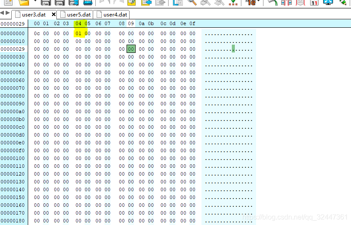Select the highlighted 01 byte in row 00000000

(x=78, y=33)
